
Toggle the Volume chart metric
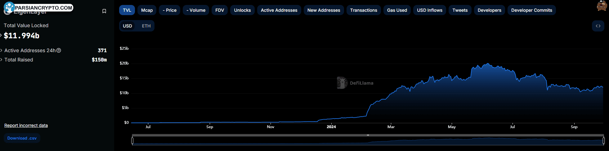click(196, 10)
